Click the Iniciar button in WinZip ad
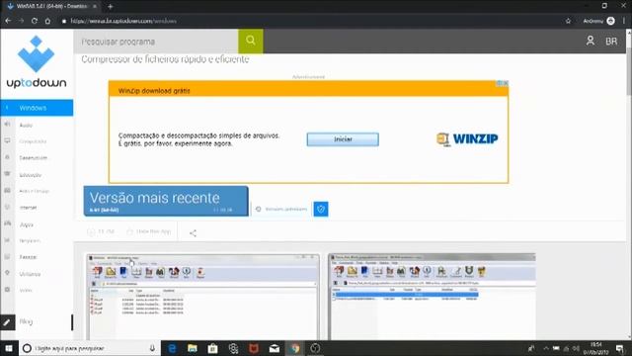632x356 pixels. click(x=343, y=139)
